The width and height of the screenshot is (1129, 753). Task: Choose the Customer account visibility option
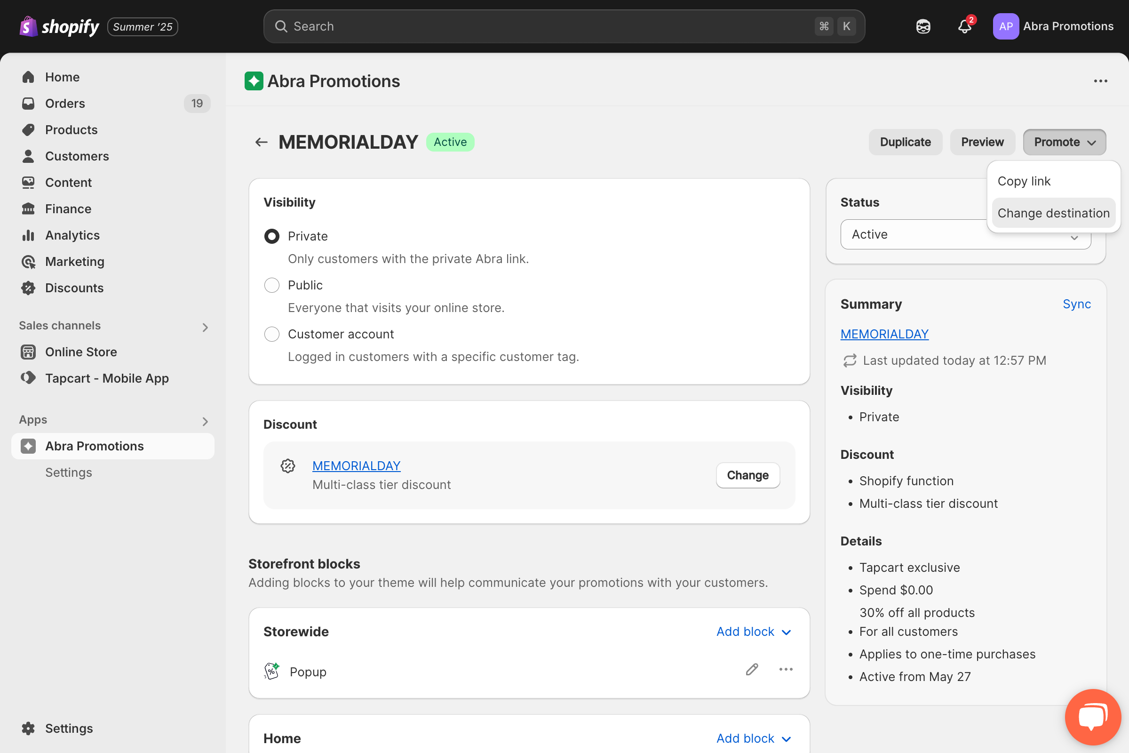coord(272,334)
